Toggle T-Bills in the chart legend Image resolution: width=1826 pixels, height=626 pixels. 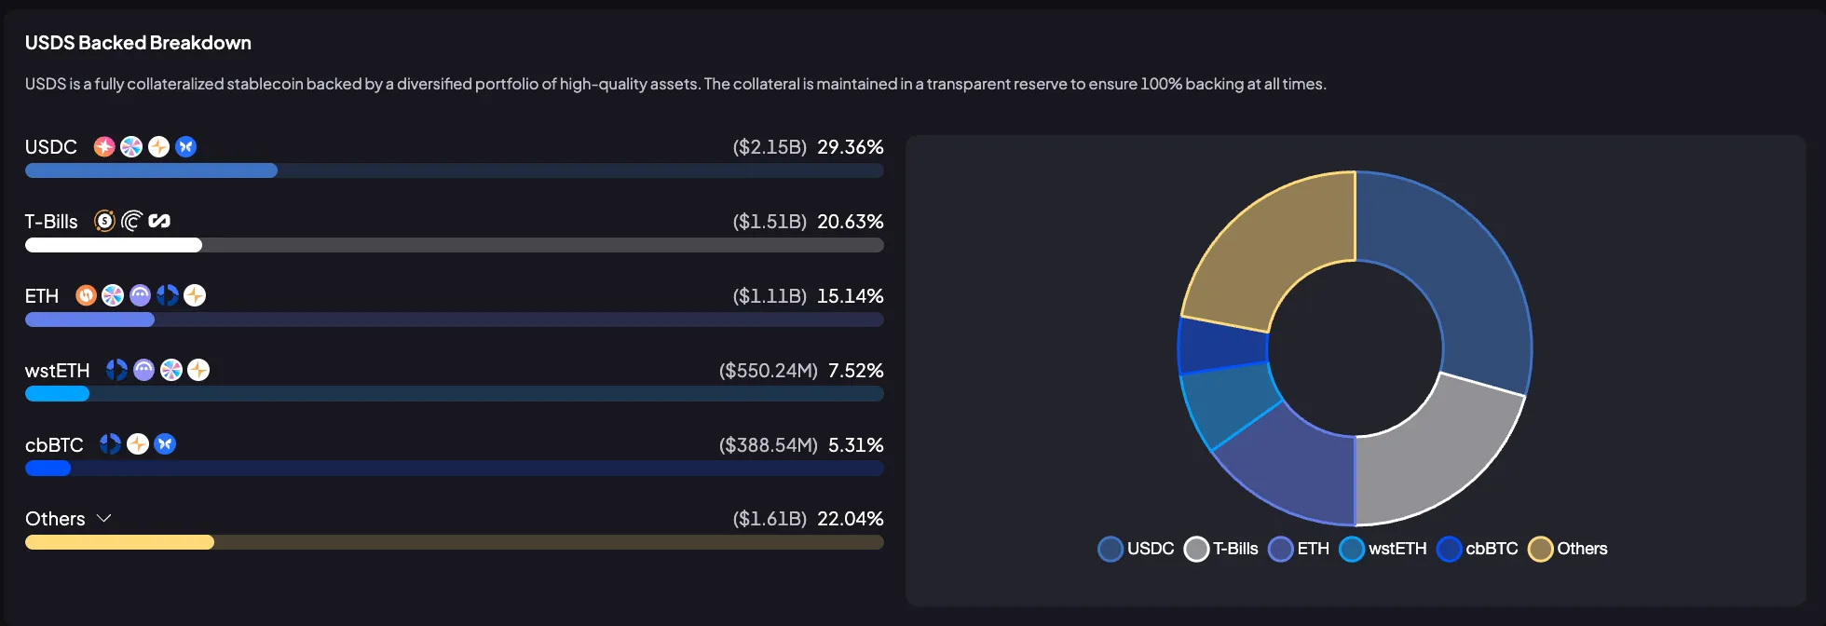tap(1220, 549)
